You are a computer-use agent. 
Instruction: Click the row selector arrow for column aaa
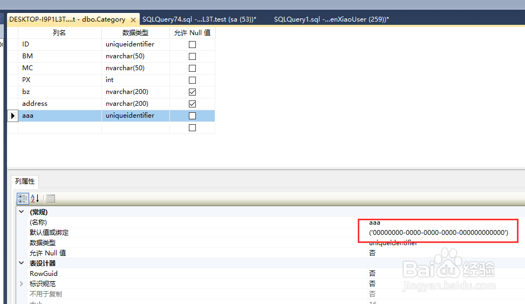[x=13, y=116]
